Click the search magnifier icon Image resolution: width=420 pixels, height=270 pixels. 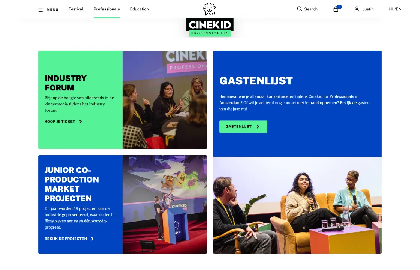pos(300,9)
